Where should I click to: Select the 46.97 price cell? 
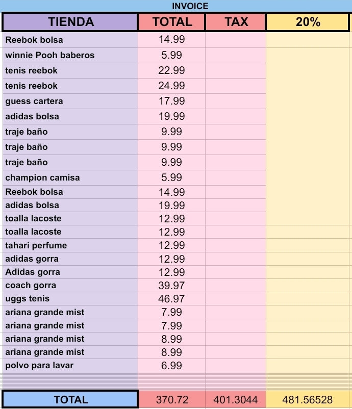tap(172, 299)
